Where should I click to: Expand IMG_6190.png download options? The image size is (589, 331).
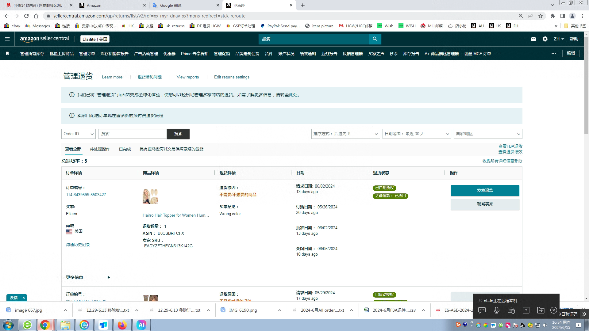point(280,310)
